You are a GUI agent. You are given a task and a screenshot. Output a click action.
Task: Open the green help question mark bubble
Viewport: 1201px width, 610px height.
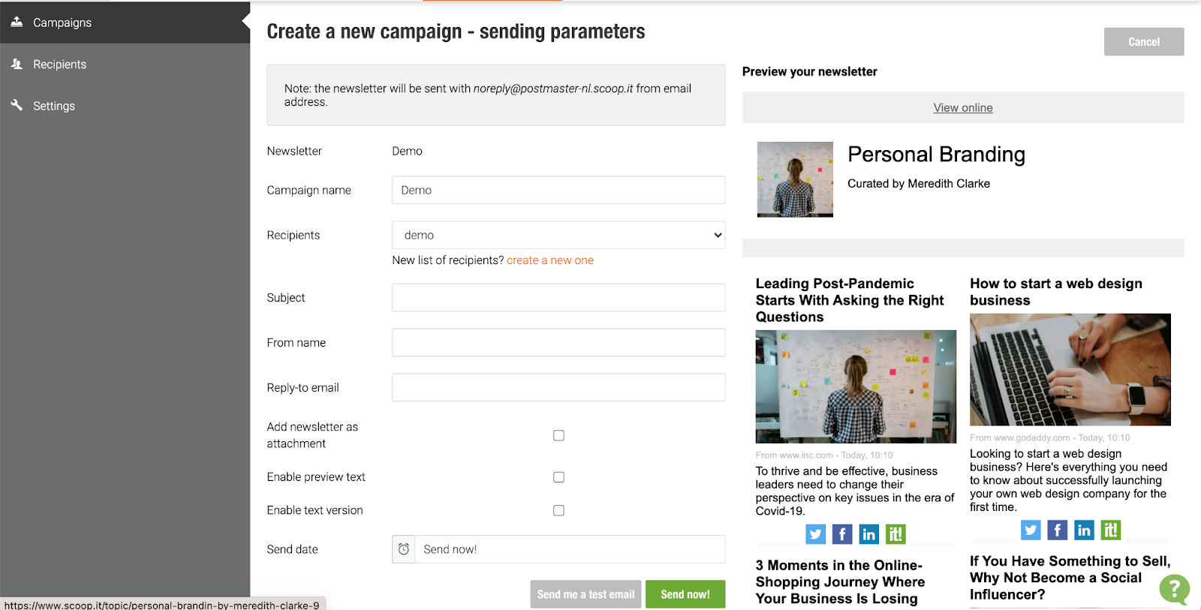tap(1174, 589)
